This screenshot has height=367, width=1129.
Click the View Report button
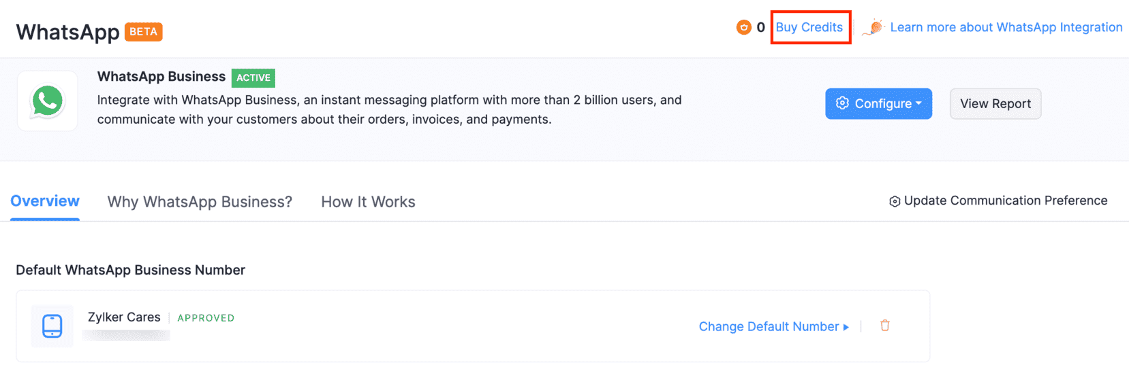[995, 103]
